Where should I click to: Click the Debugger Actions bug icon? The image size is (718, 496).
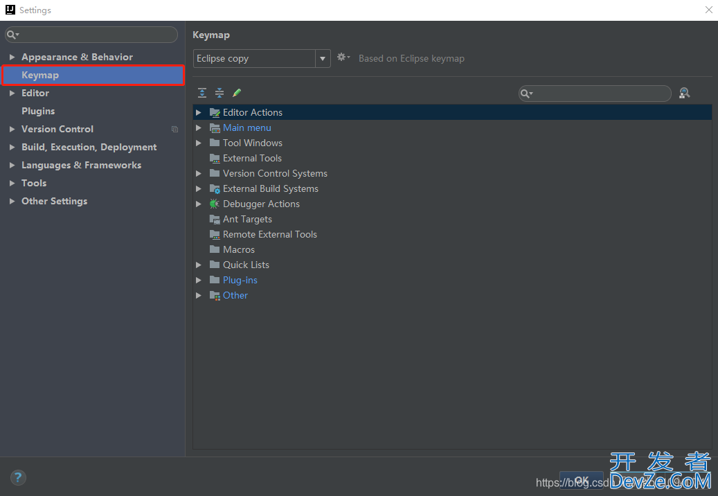point(215,204)
